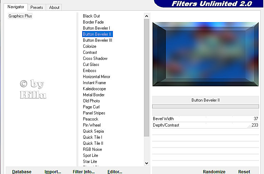Image resolution: width=264 pixels, height=174 pixels.
Task: Click the Bevel Width slider
Action: pyautogui.click(x=205, y=119)
